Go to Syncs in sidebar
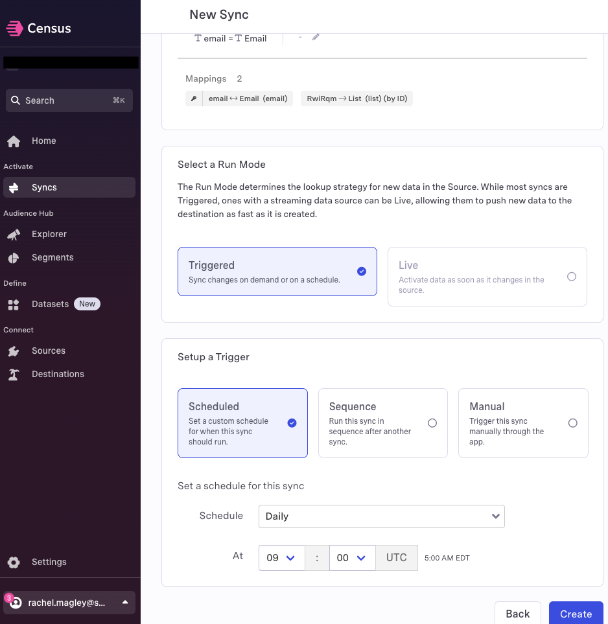This screenshot has height=624, width=608. click(69, 187)
